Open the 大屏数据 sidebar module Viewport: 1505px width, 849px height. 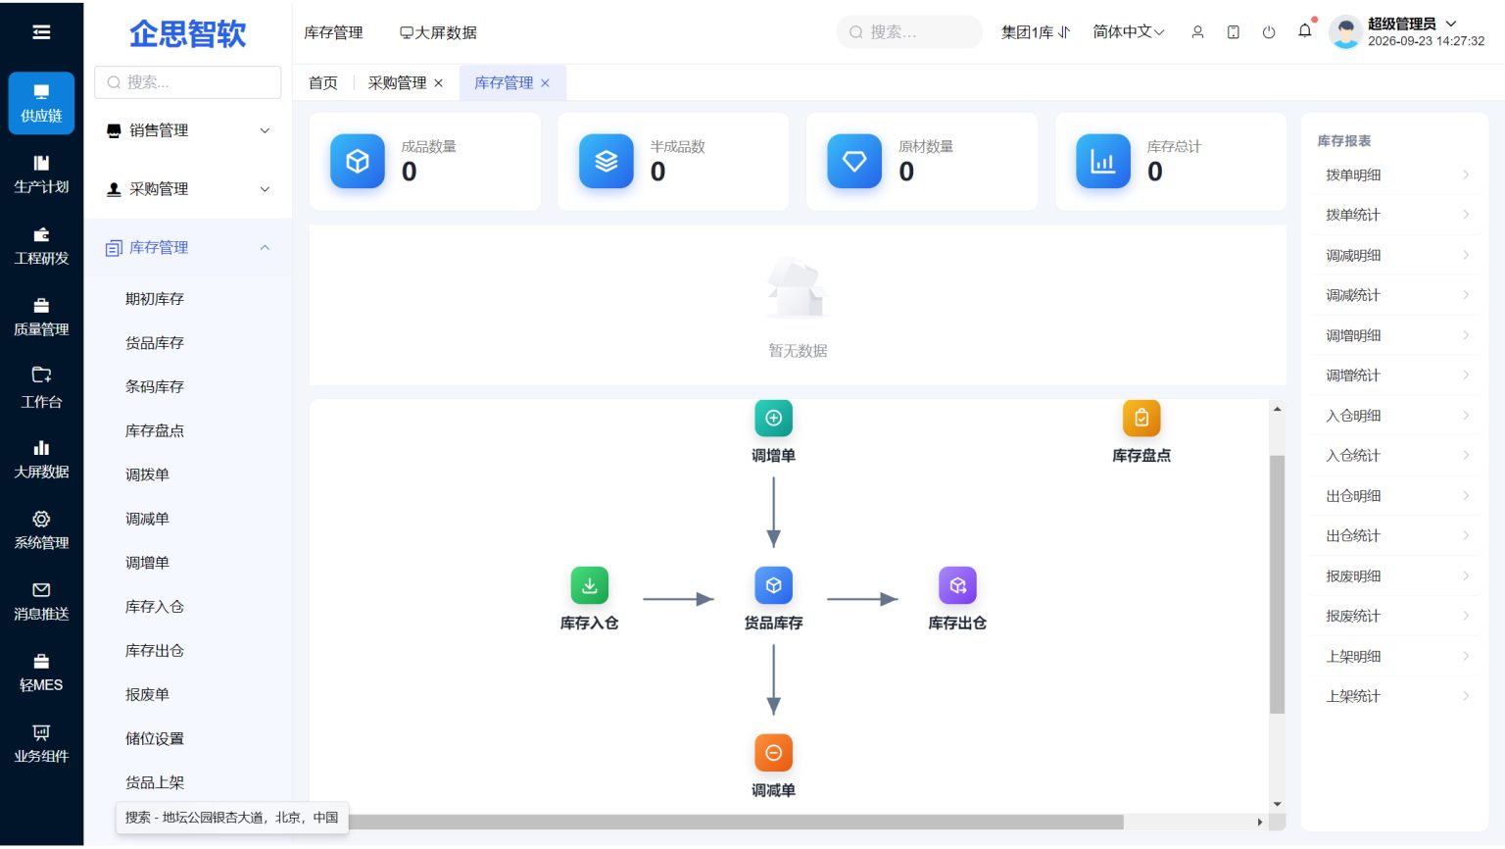pyautogui.click(x=41, y=460)
